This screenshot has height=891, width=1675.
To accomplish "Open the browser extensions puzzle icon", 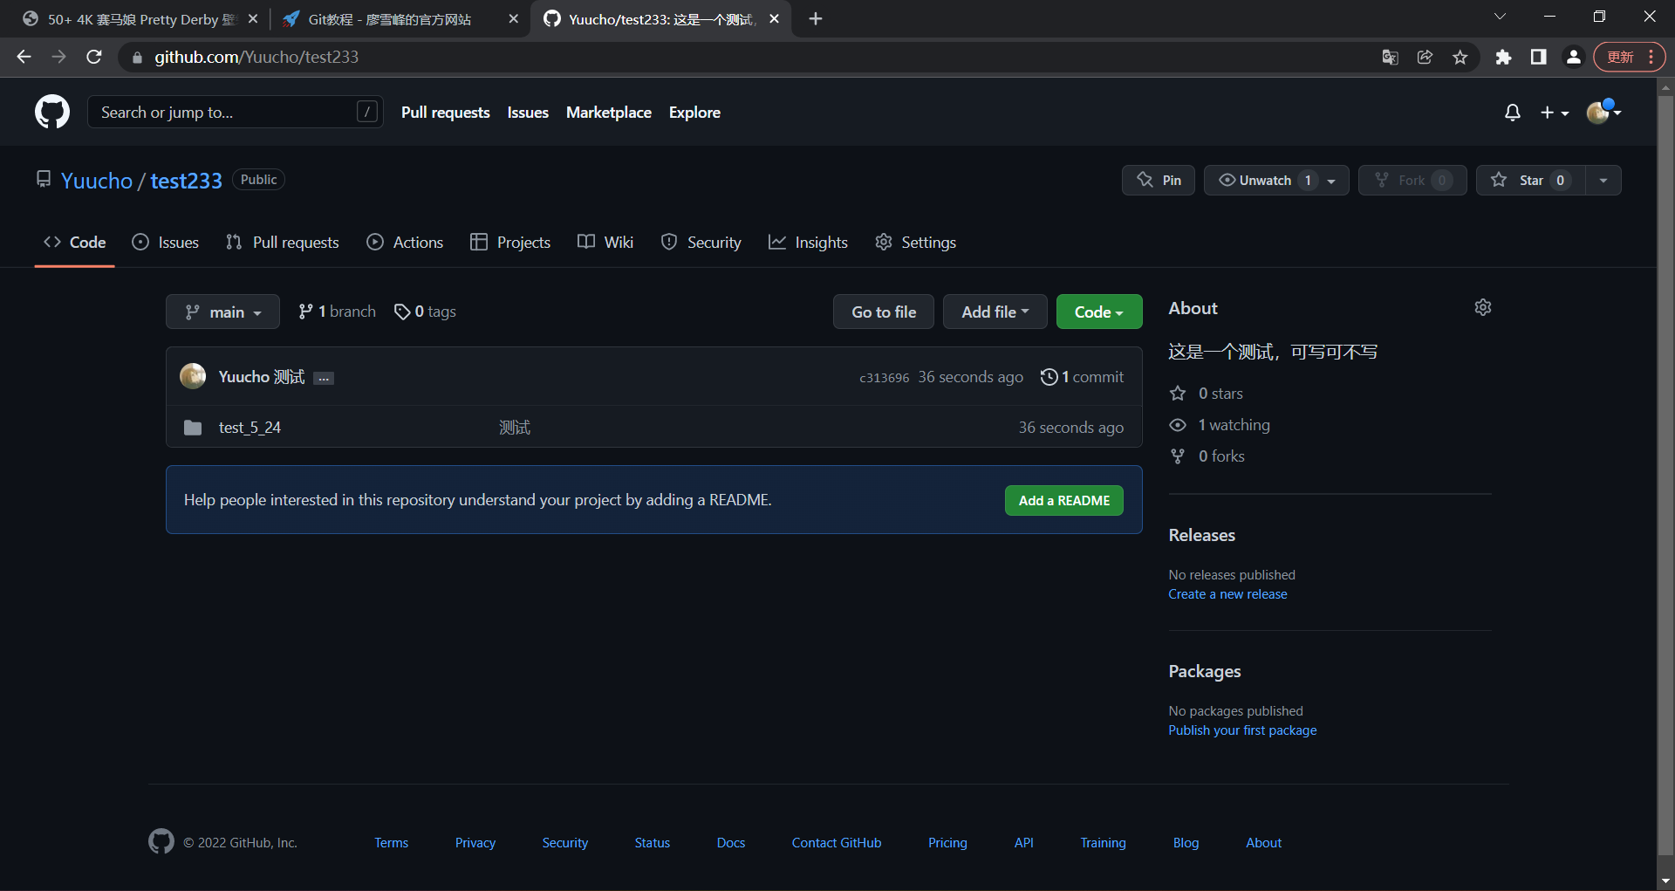I will (1503, 58).
